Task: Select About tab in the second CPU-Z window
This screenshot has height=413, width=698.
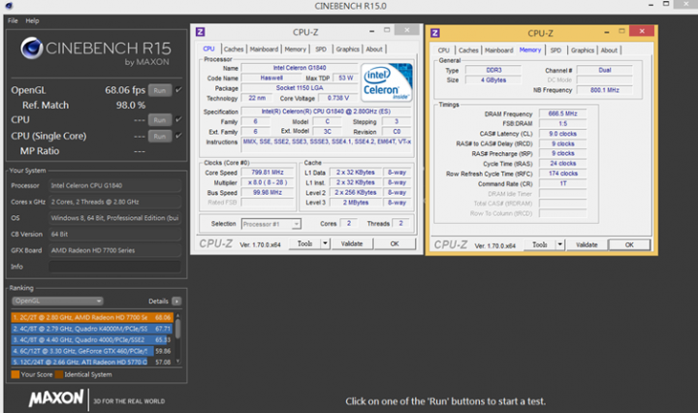Action: 609,50
